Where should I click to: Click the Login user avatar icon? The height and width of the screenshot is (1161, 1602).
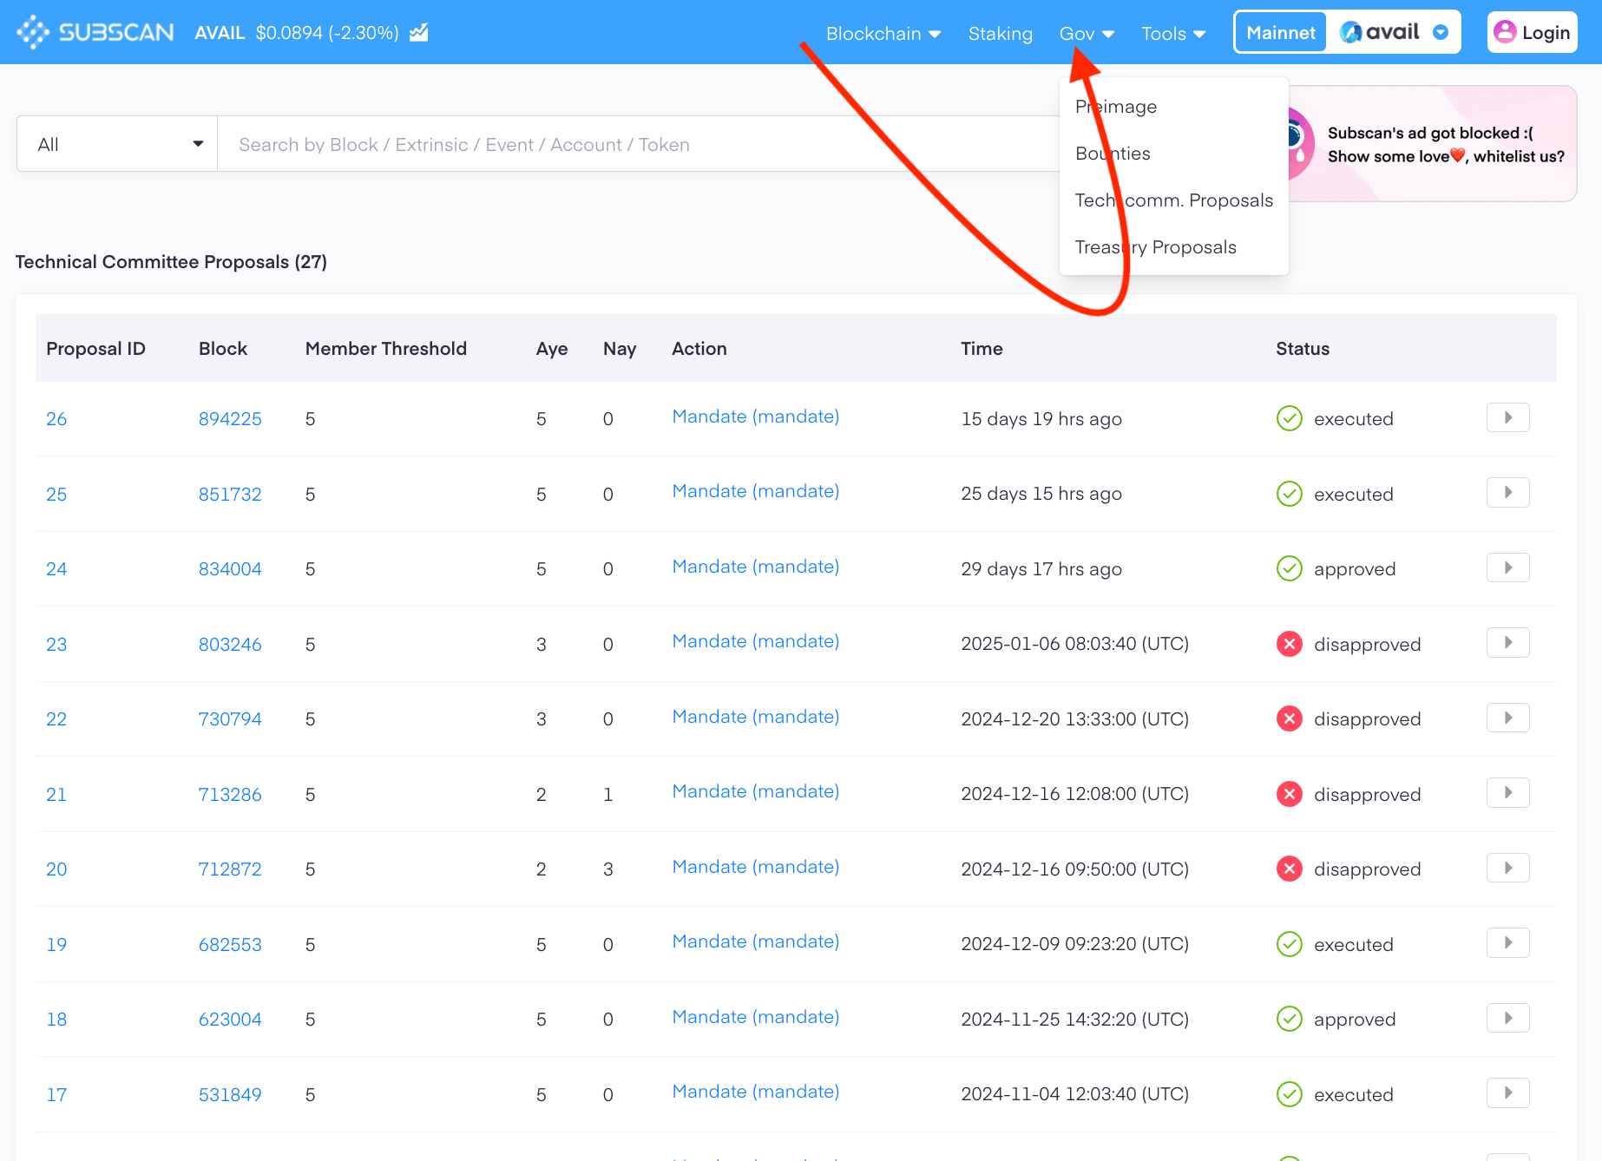[x=1505, y=32]
